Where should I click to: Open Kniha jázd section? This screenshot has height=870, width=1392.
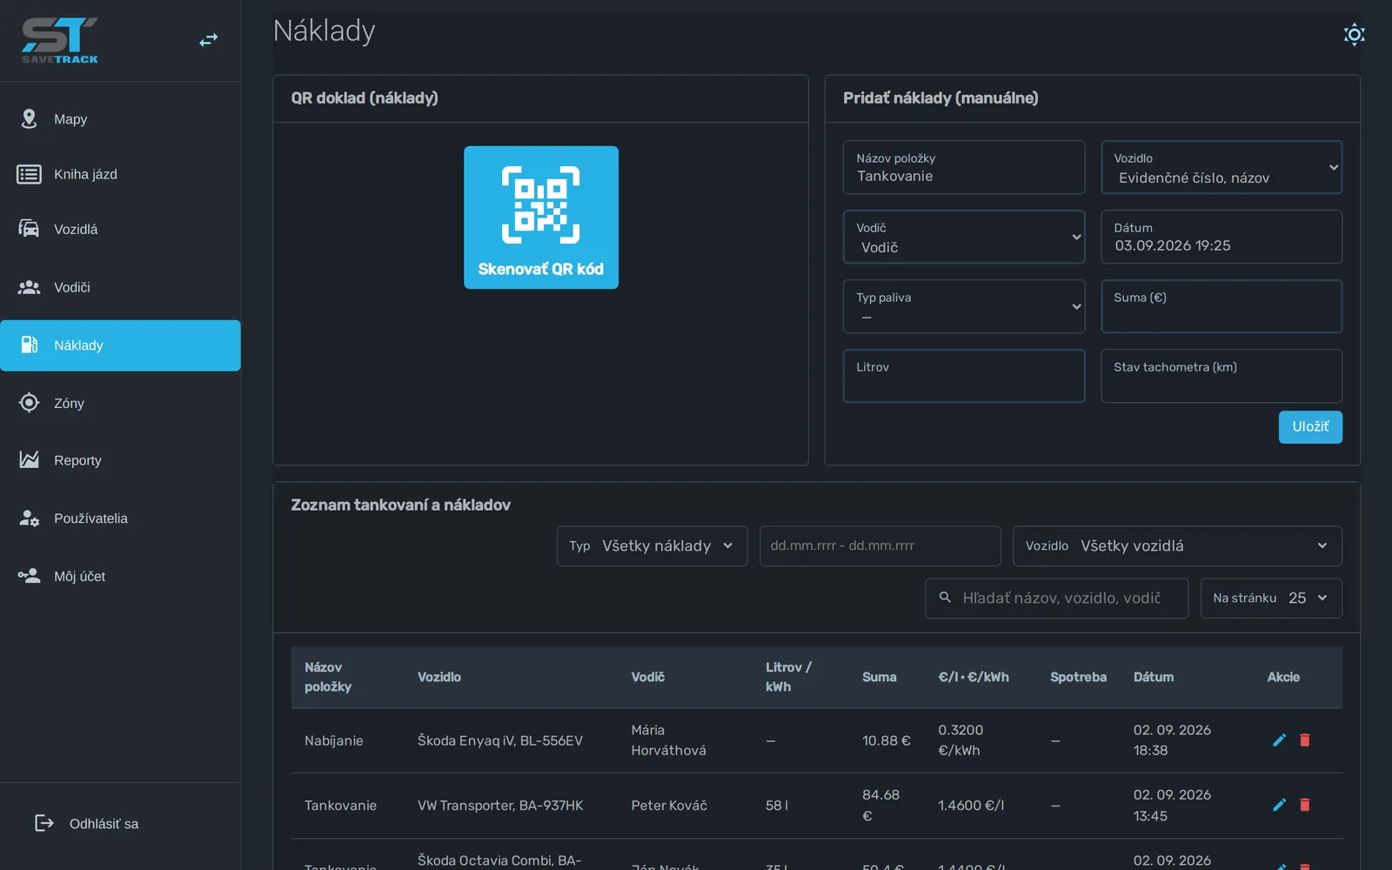[120, 174]
